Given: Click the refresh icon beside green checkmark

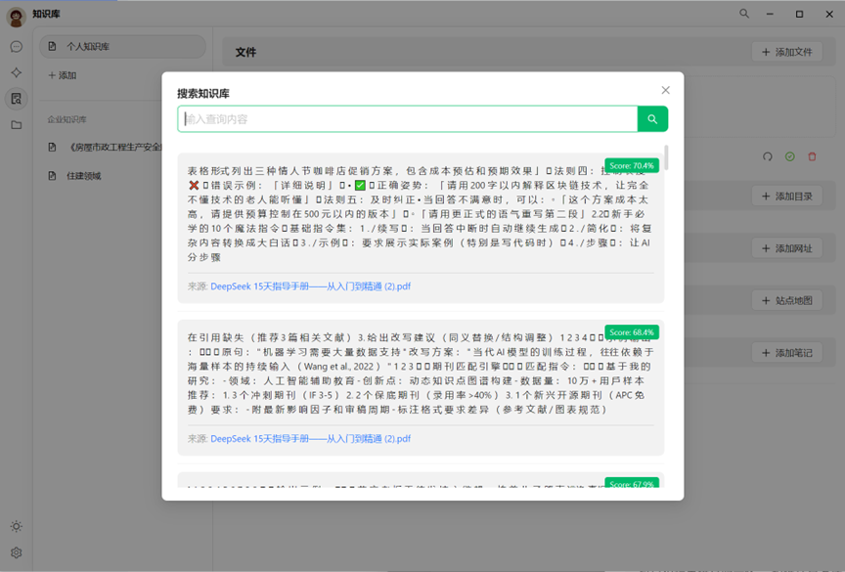Looking at the screenshot, I should 767,156.
